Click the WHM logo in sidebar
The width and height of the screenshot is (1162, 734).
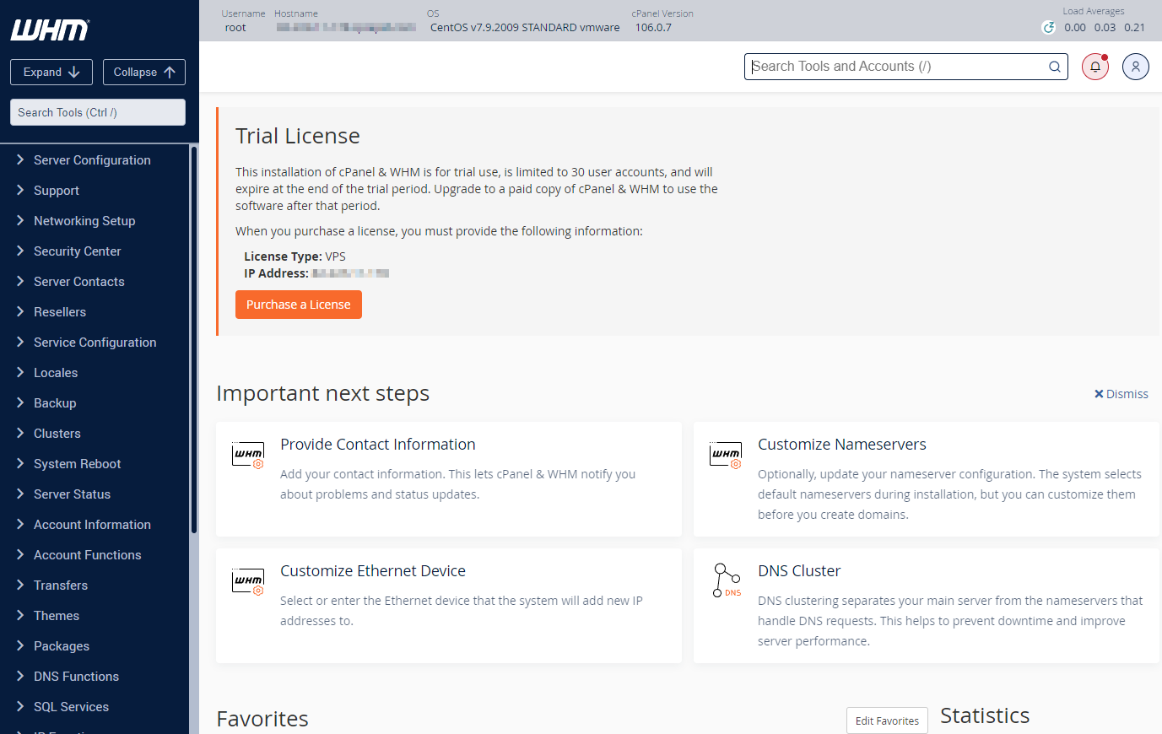50,30
